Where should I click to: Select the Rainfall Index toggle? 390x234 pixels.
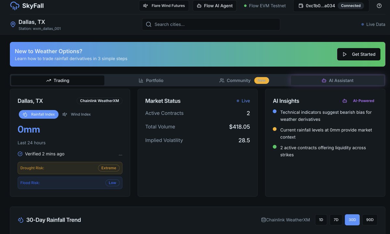[x=39, y=114]
